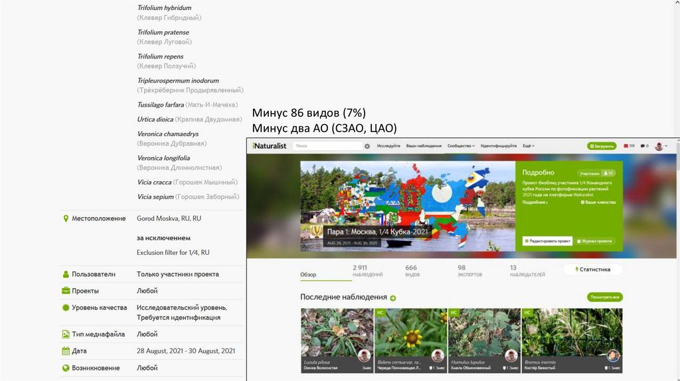Click identification count icon on Bromus inermis card
Image resolution: width=680 pixels, height=381 pixels.
(x=606, y=368)
